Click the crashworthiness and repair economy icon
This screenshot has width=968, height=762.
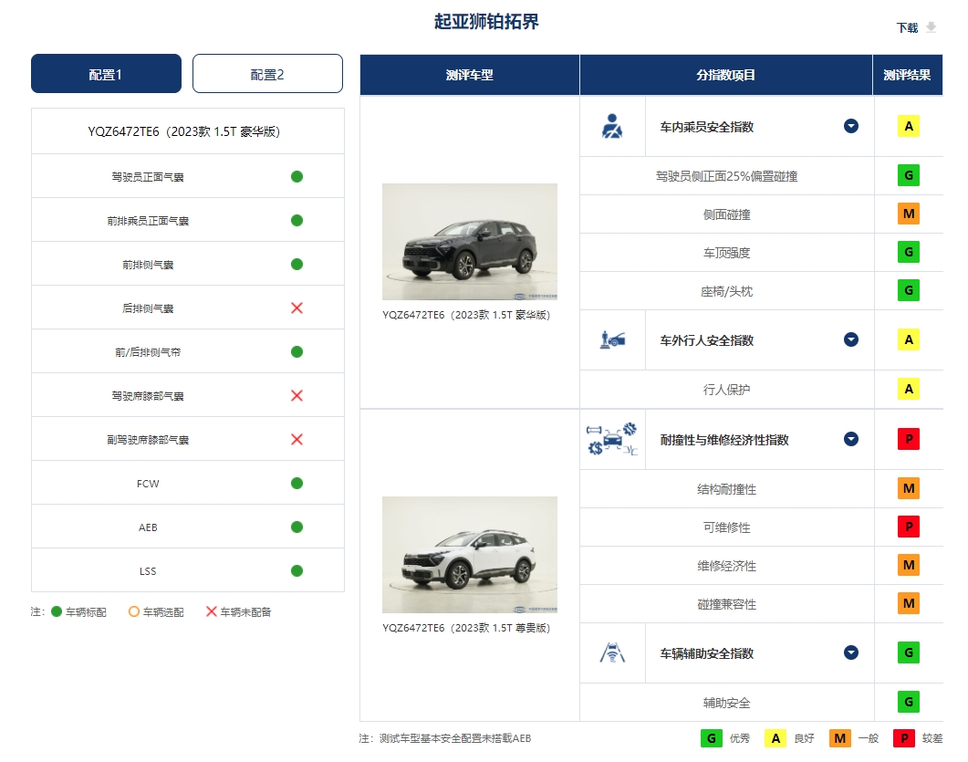point(612,440)
